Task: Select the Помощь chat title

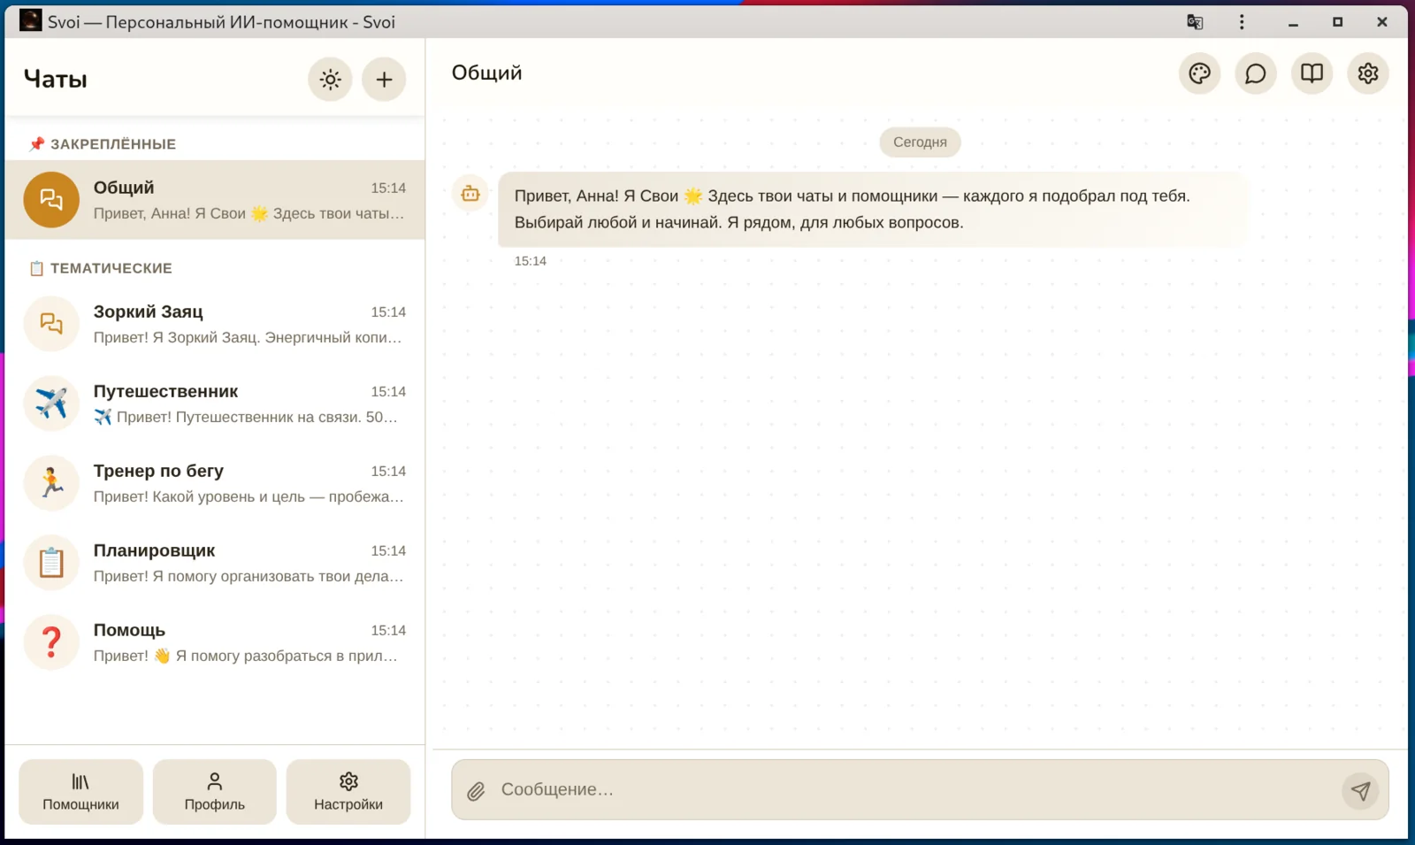Action: 129,630
